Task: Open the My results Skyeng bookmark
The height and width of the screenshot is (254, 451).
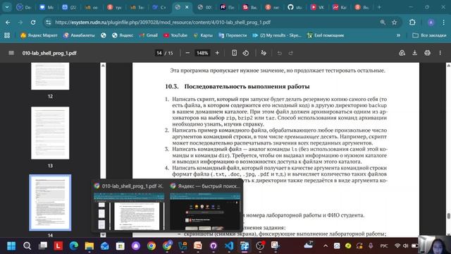Action: pos(277,35)
